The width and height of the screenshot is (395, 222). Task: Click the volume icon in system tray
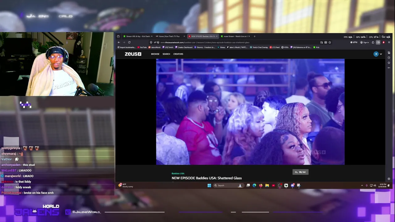tap(375, 185)
